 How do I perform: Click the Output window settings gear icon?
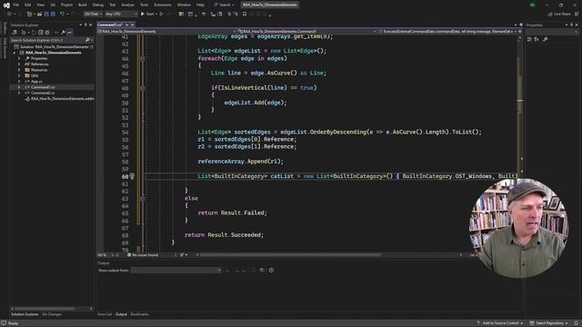coord(271,271)
